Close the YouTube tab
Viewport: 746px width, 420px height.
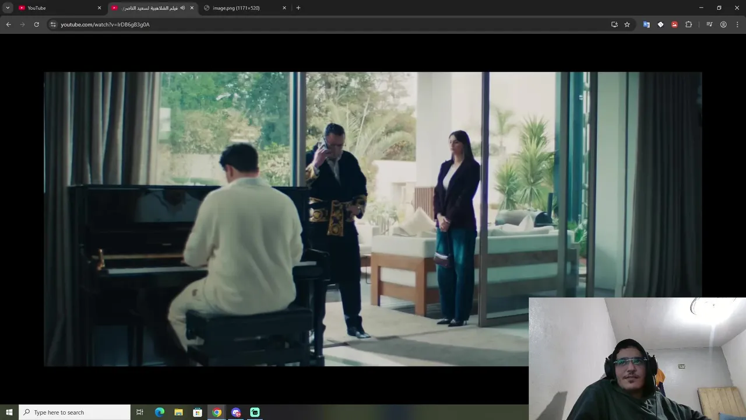point(99,8)
